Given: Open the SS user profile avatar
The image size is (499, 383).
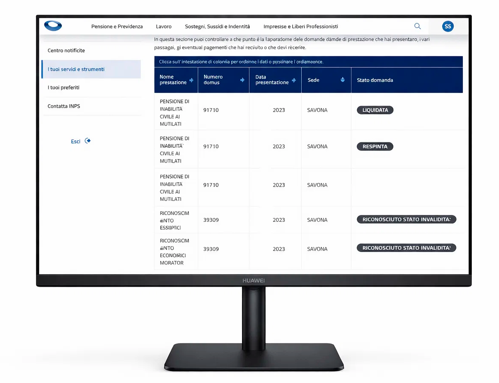Looking at the screenshot, I should pyautogui.click(x=448, y=26).
